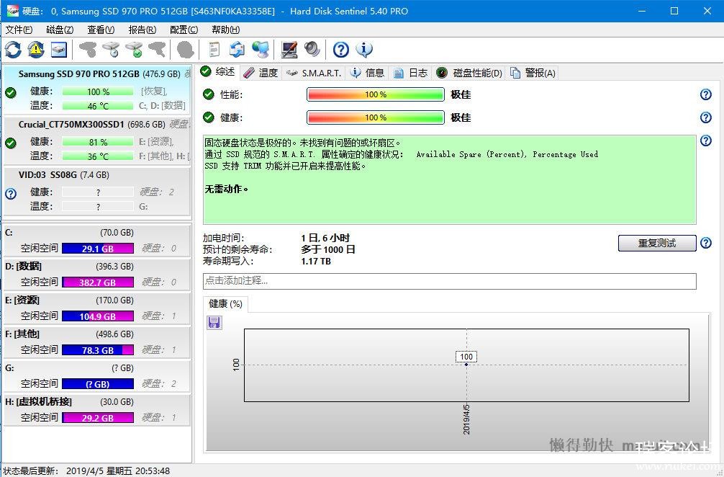Click the 性能 100 % gradient bar
The width and height of the screenshot is (724, 477).
[x=376, y=94]
